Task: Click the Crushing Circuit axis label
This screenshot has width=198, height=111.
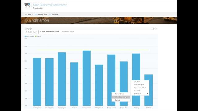Action: [x=37, y=108]
